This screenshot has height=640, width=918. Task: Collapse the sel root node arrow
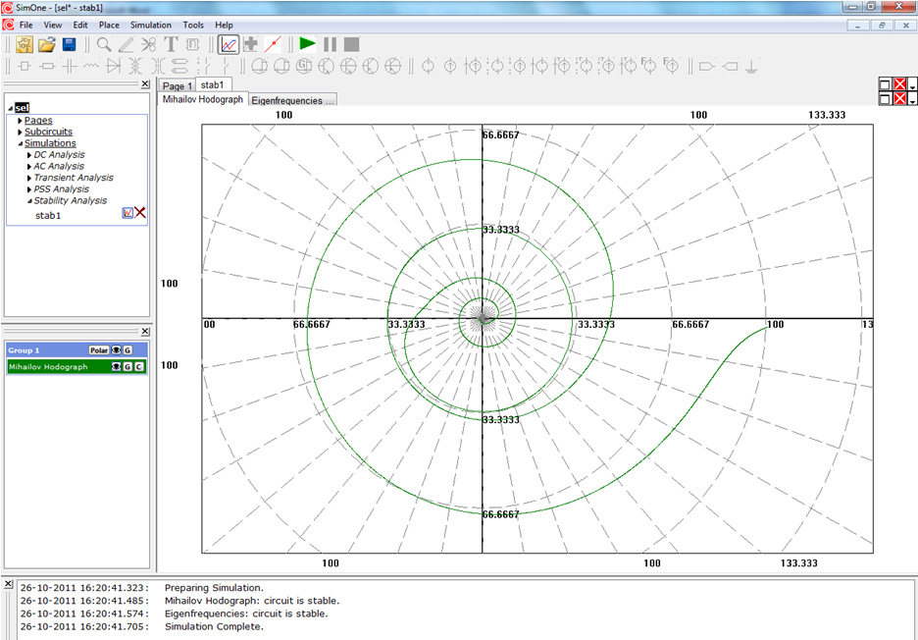11,108
